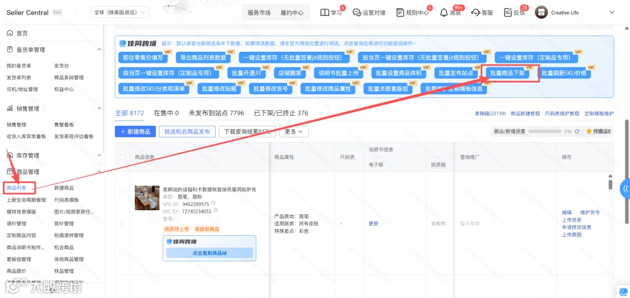Open the 服务市场 tab
Image resolution: width=630 pixels, height=298 pixels.
[x=259, y=13]
